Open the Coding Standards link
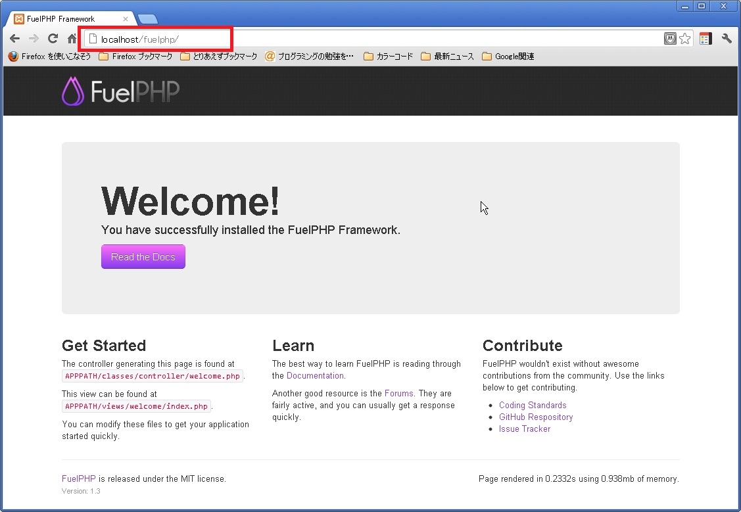 click(x=533, y=406)
